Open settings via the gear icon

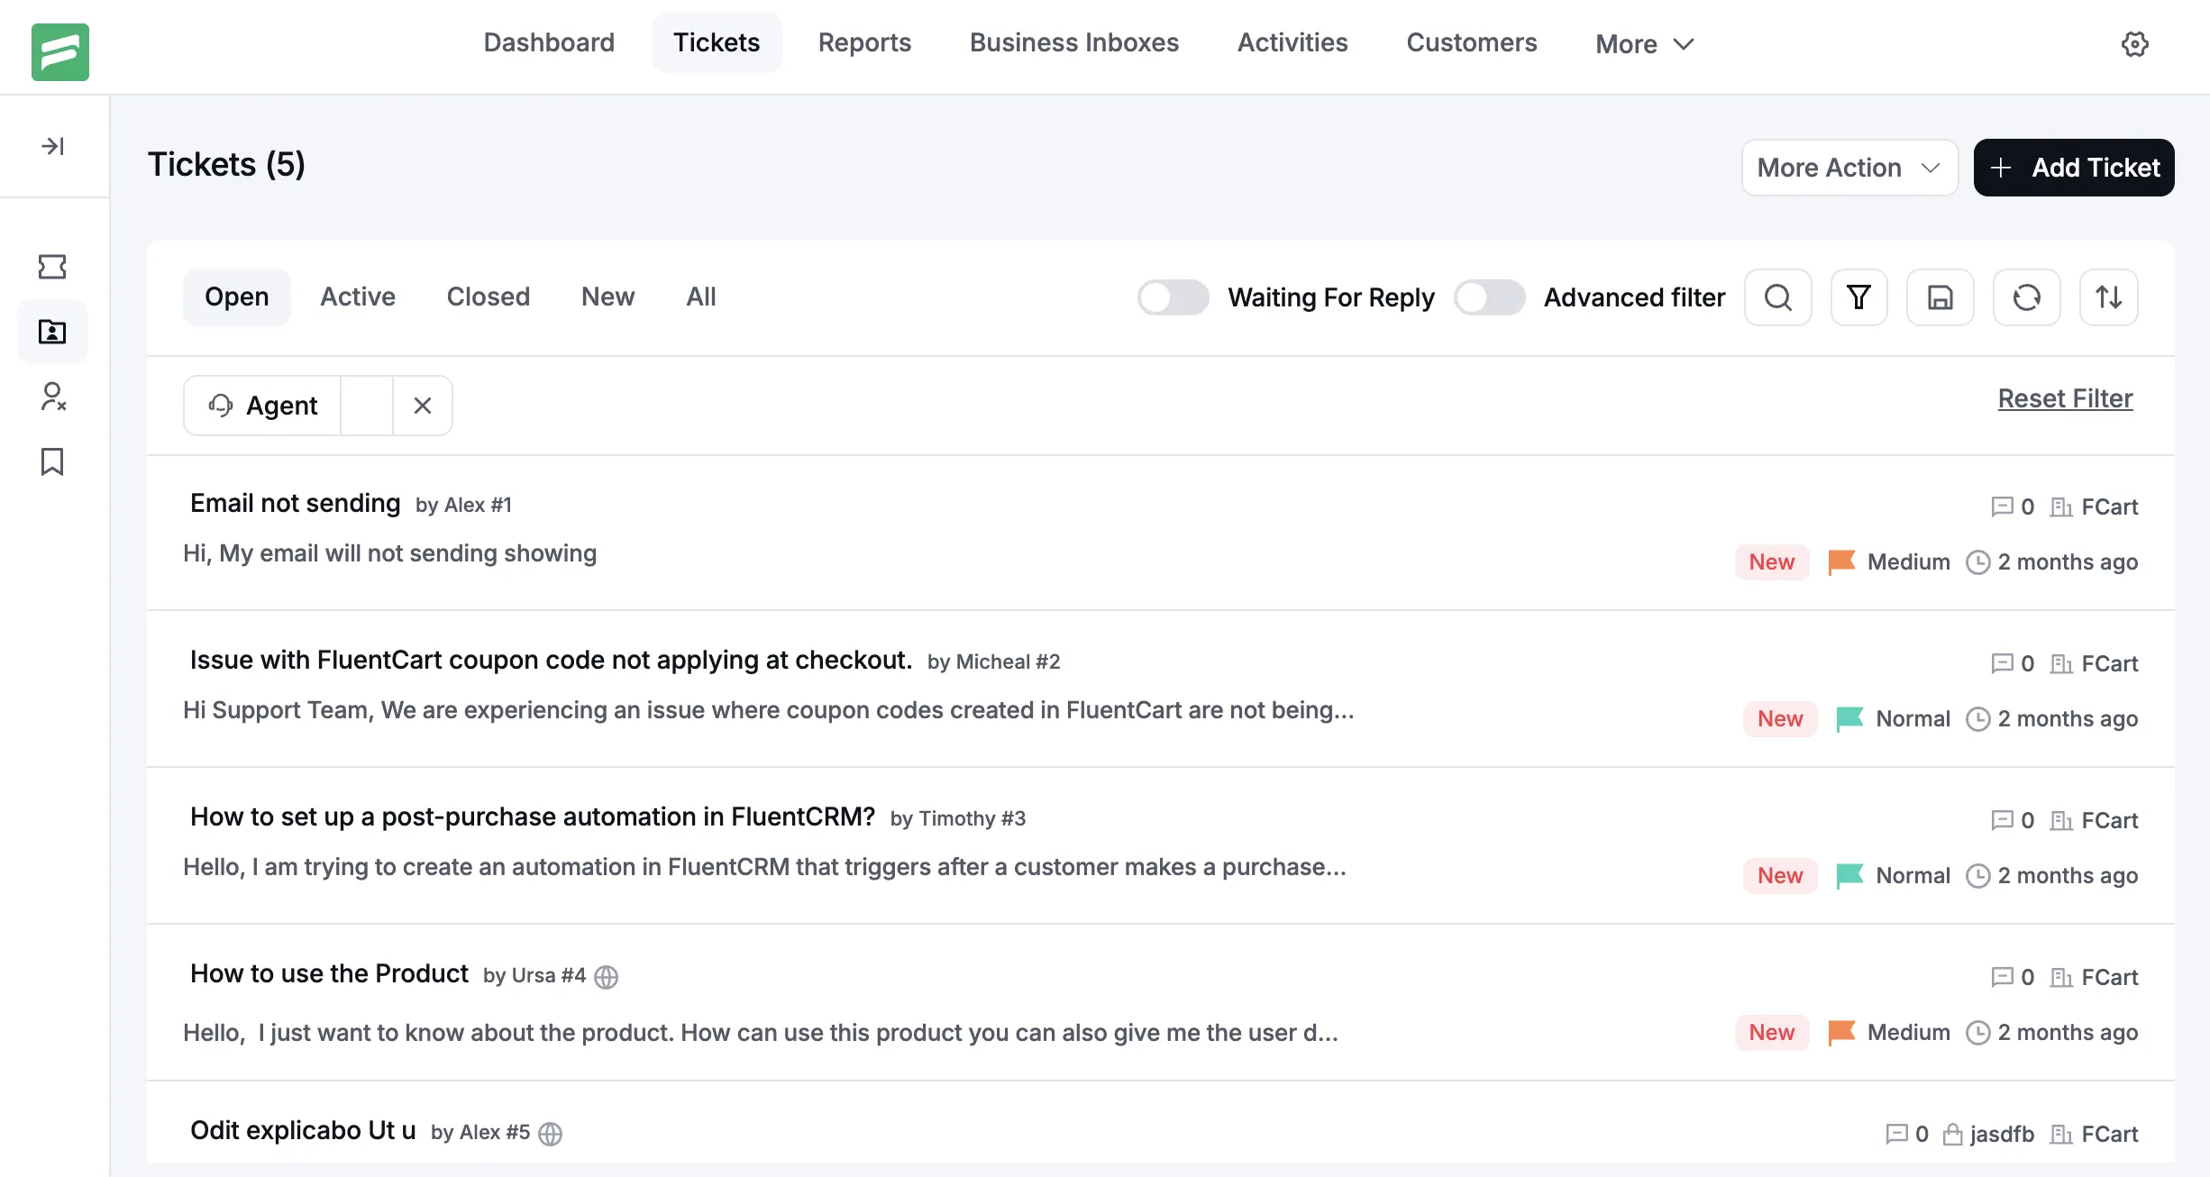pyautogui.click(x=2134, y=43)
